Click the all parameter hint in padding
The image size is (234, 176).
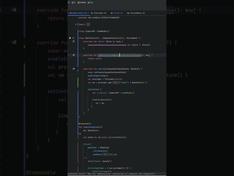[106, 154]
